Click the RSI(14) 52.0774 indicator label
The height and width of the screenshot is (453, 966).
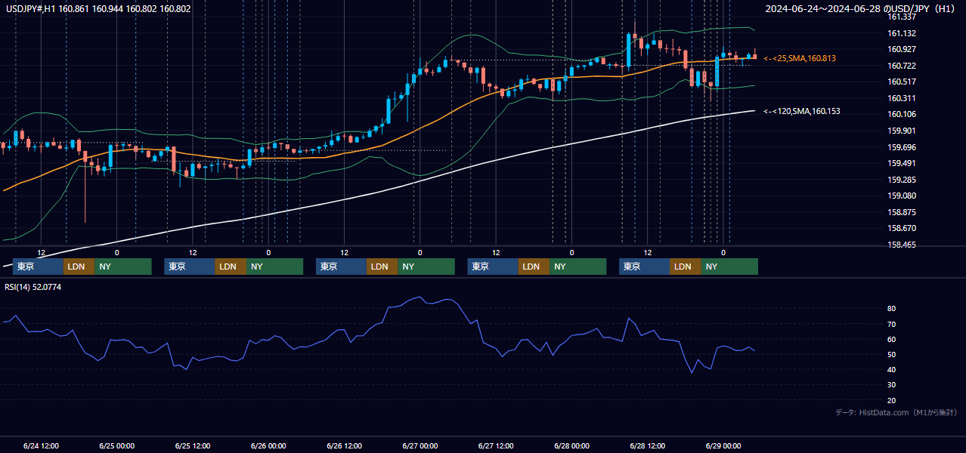[x=33, y=287]
